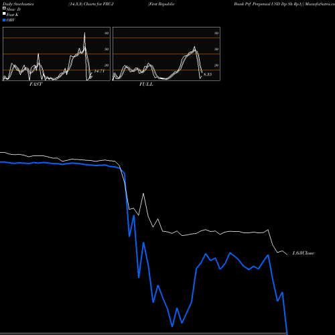
Task: Click the 'FAST' chart label
Action: [x=36, y=84]
